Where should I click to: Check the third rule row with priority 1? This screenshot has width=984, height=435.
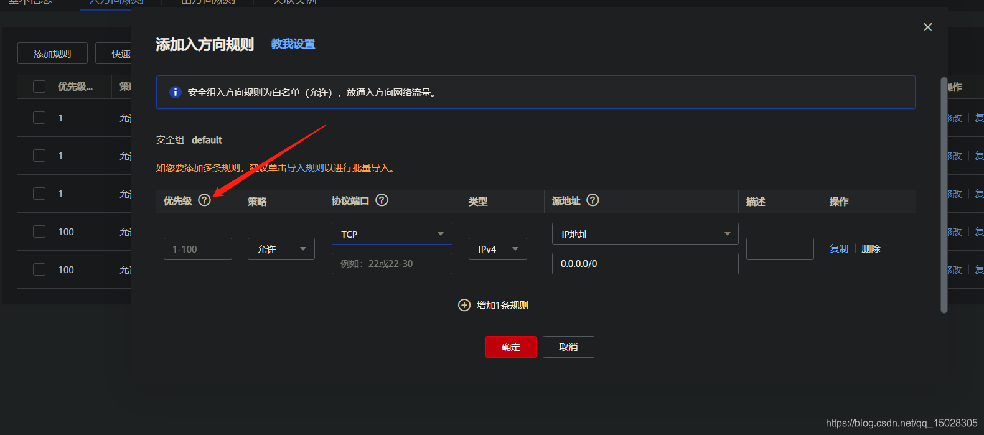tap(39, 194)
